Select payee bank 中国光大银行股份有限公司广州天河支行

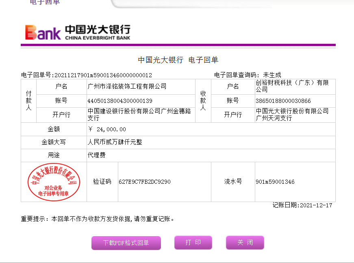pos(292,115)
